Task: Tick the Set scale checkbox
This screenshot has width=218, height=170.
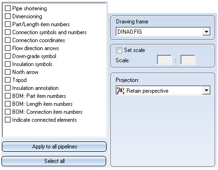Action: coord(119,50)
